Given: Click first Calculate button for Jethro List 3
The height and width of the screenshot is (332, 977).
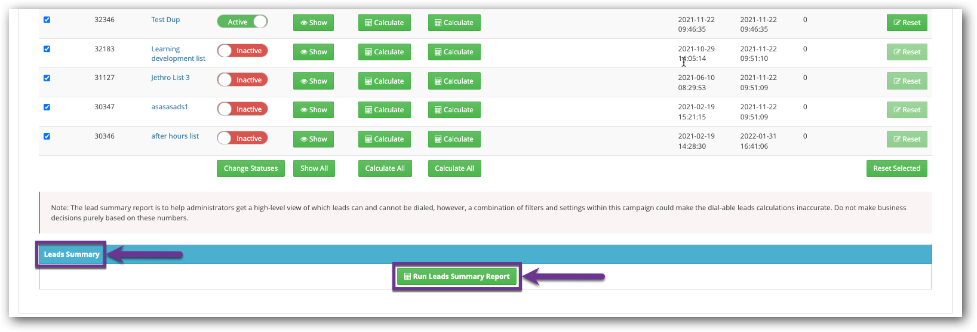Looking at the screenshot, I should (x=385, y=81).
